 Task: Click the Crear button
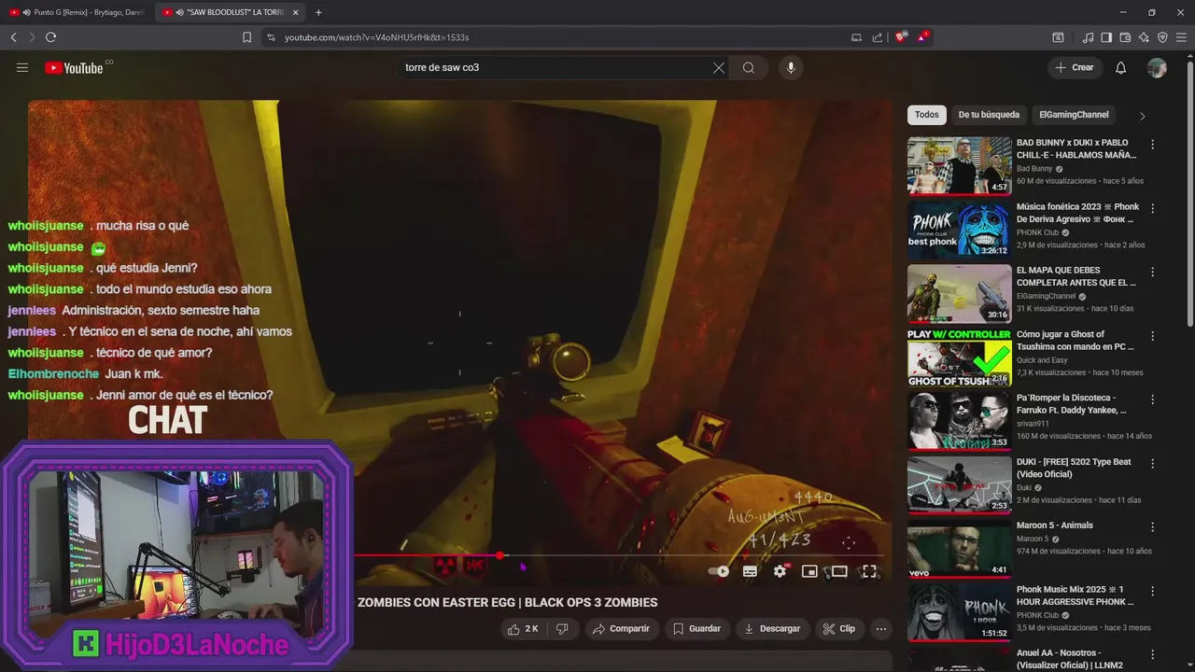pyautogui.click(x=1075, y=67)
